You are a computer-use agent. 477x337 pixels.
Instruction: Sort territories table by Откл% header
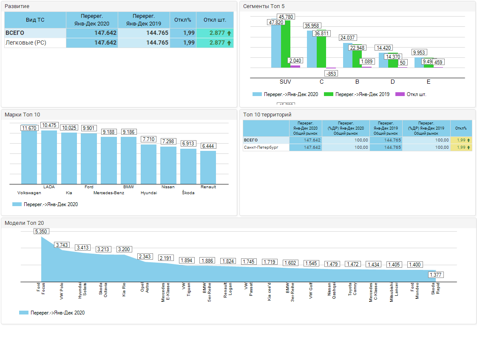pos(461,128)
